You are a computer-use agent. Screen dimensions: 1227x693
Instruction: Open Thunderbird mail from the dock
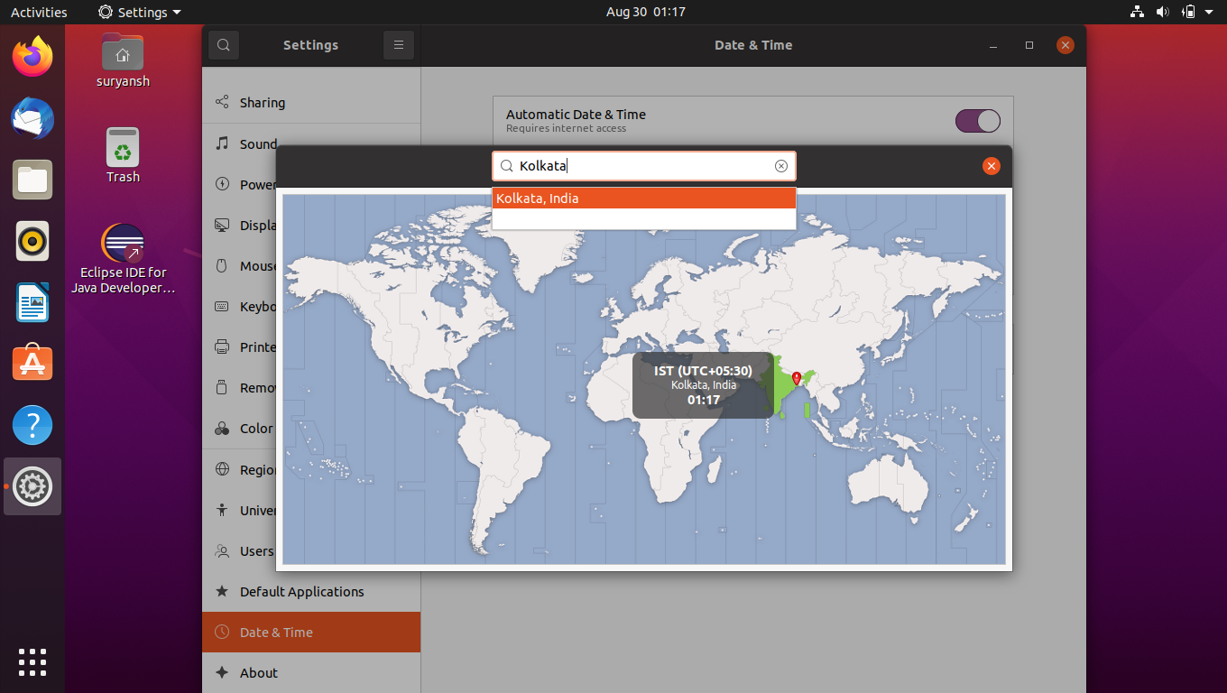click(x=32, y=118)
